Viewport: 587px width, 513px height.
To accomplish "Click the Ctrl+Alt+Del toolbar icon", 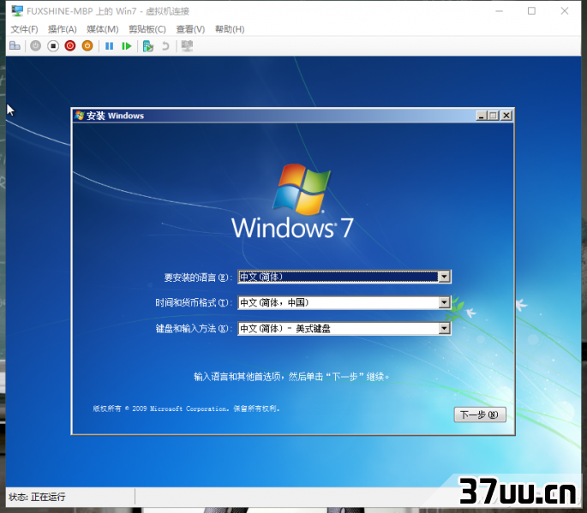I will [x=15, y=46].
